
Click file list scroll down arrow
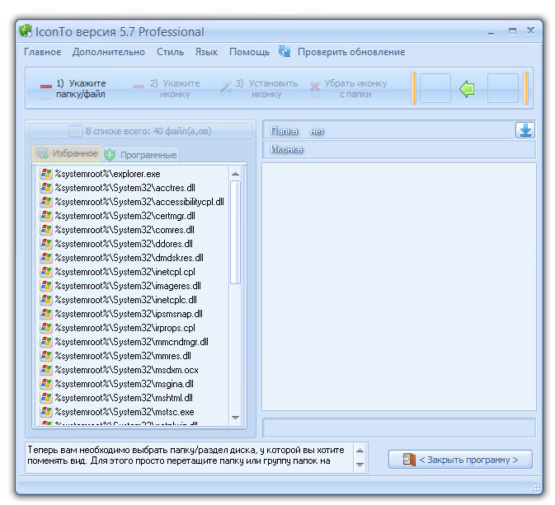click(235, 418)
